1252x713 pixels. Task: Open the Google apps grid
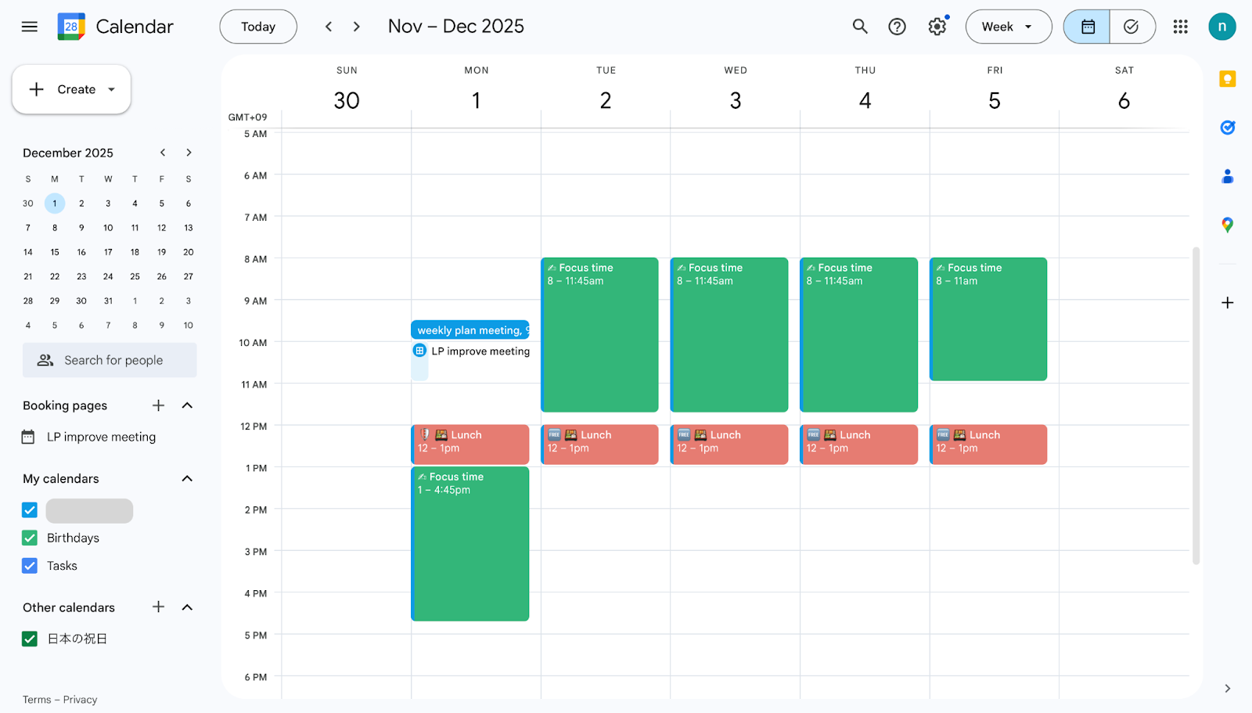tap(1180, 27)
